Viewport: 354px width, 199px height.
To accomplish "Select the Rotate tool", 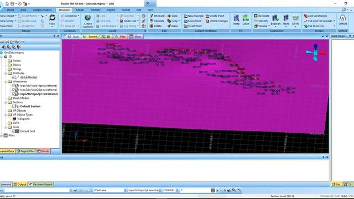I will coord(155,26).
